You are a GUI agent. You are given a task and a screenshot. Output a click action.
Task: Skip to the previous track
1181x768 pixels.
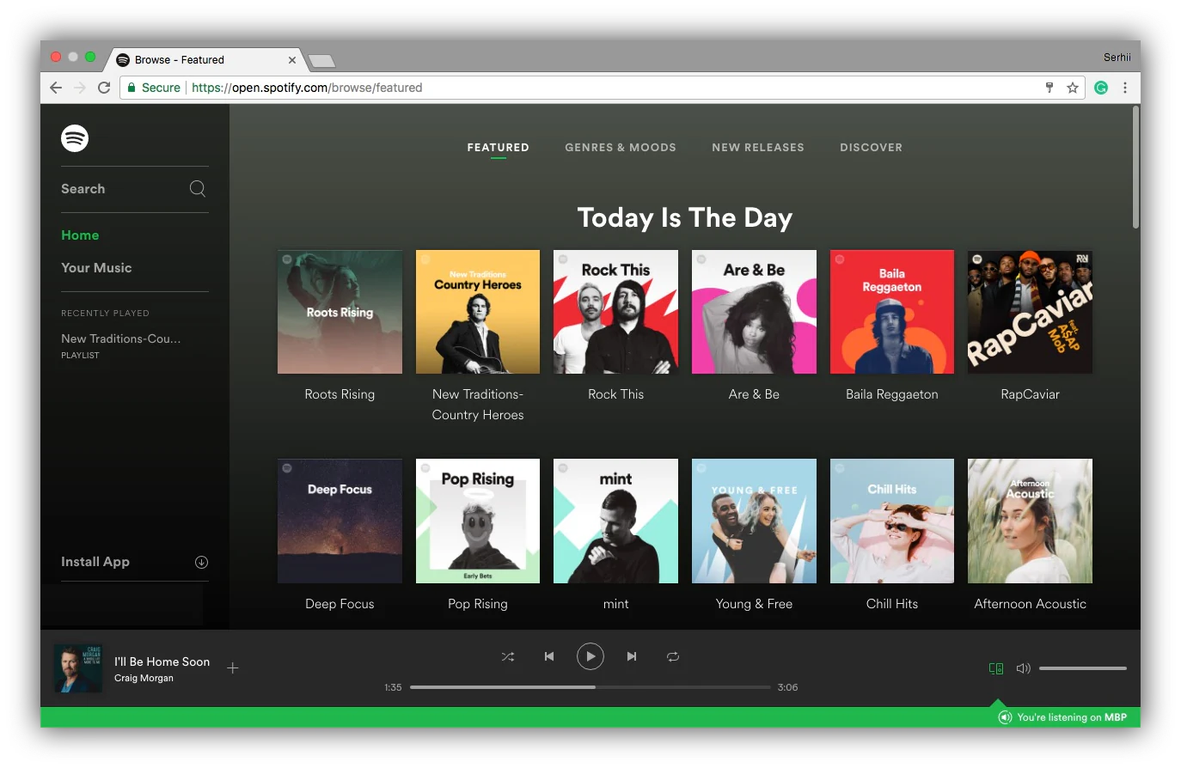[x=549, y=656]
